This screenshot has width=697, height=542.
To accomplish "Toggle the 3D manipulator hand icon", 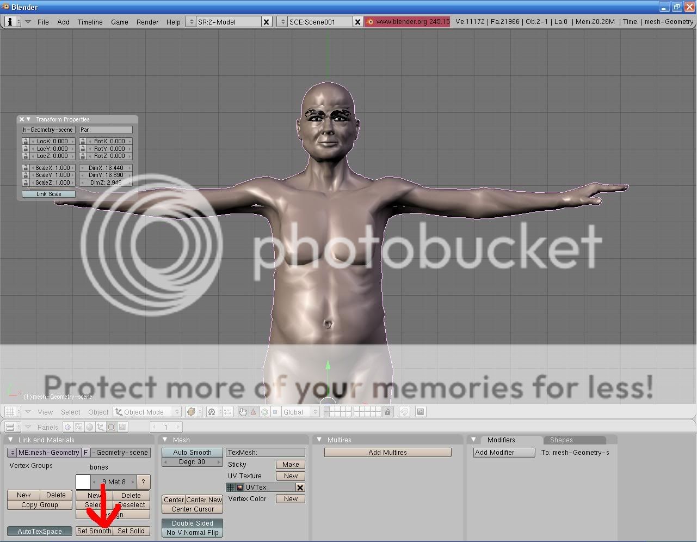I will coord(243,412).
